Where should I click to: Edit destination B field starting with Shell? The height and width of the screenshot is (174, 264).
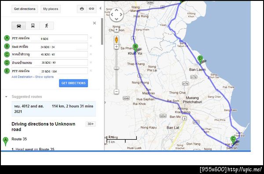[50, 46]
